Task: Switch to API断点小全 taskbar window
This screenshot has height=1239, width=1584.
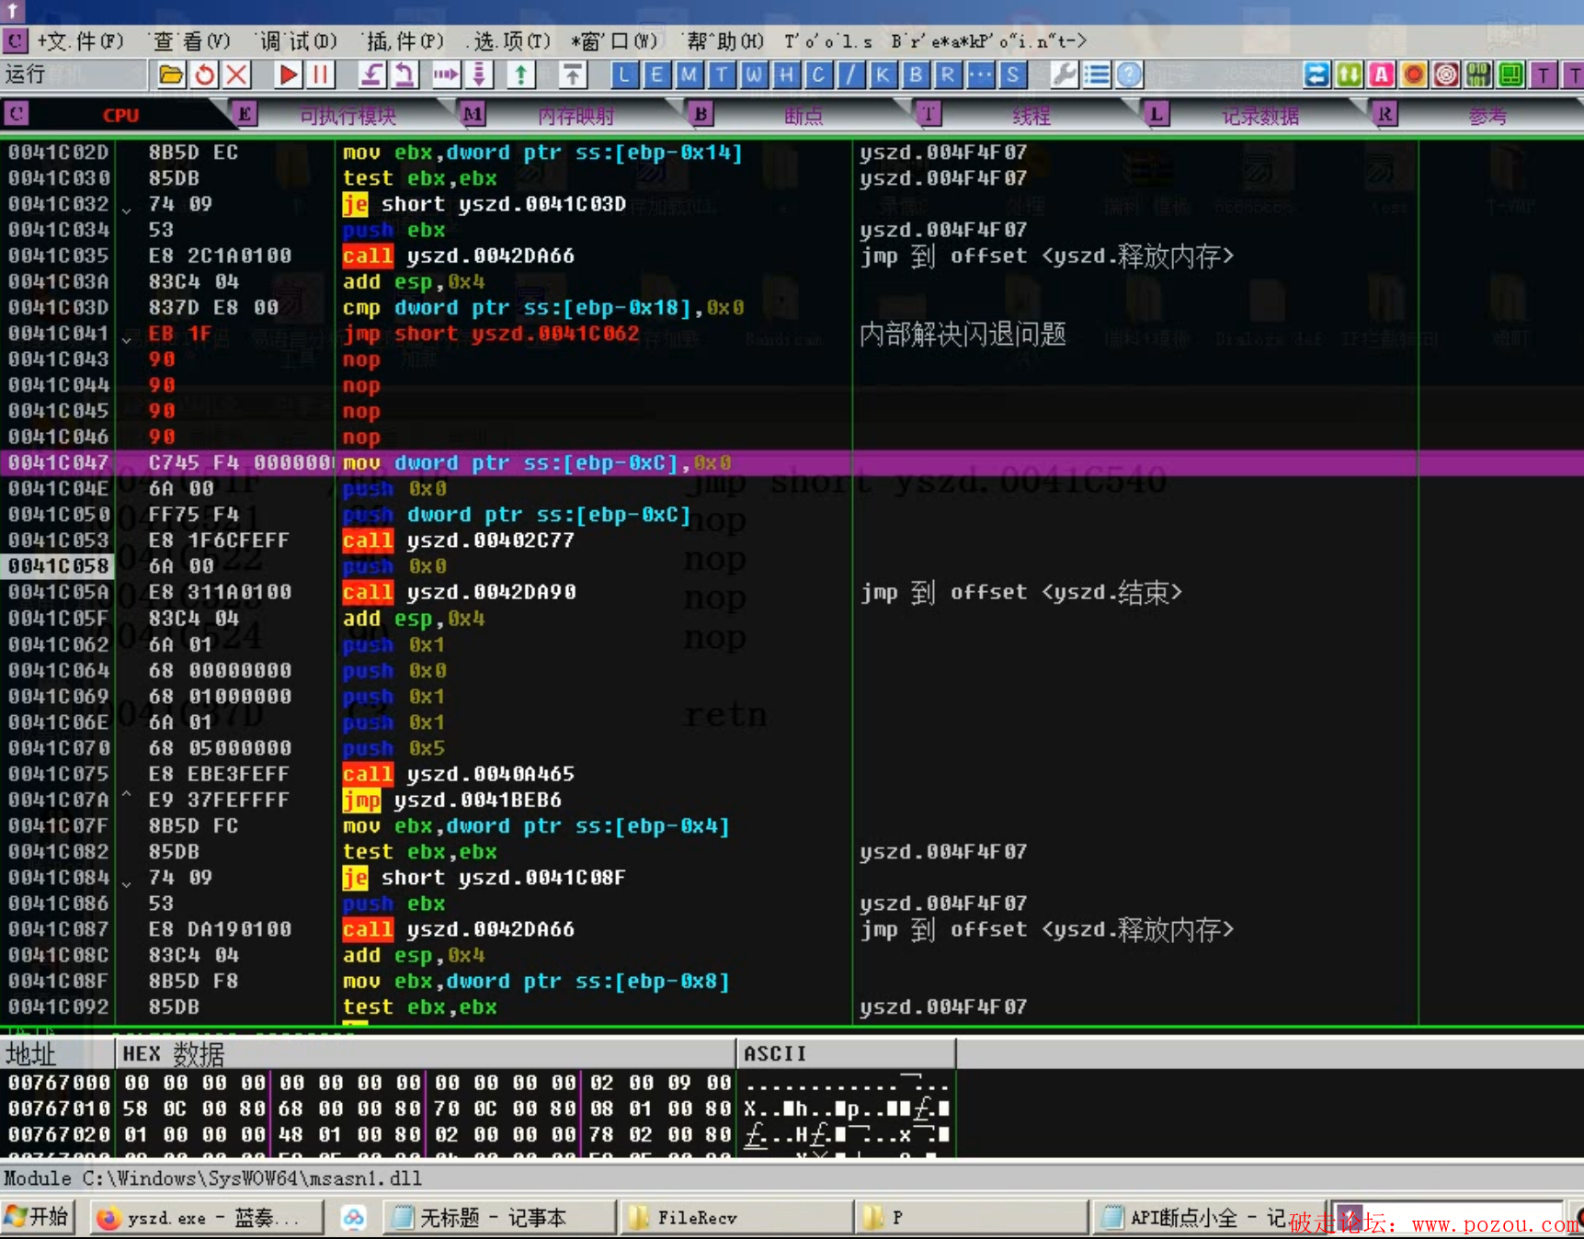Action: pos(1208,1217)
